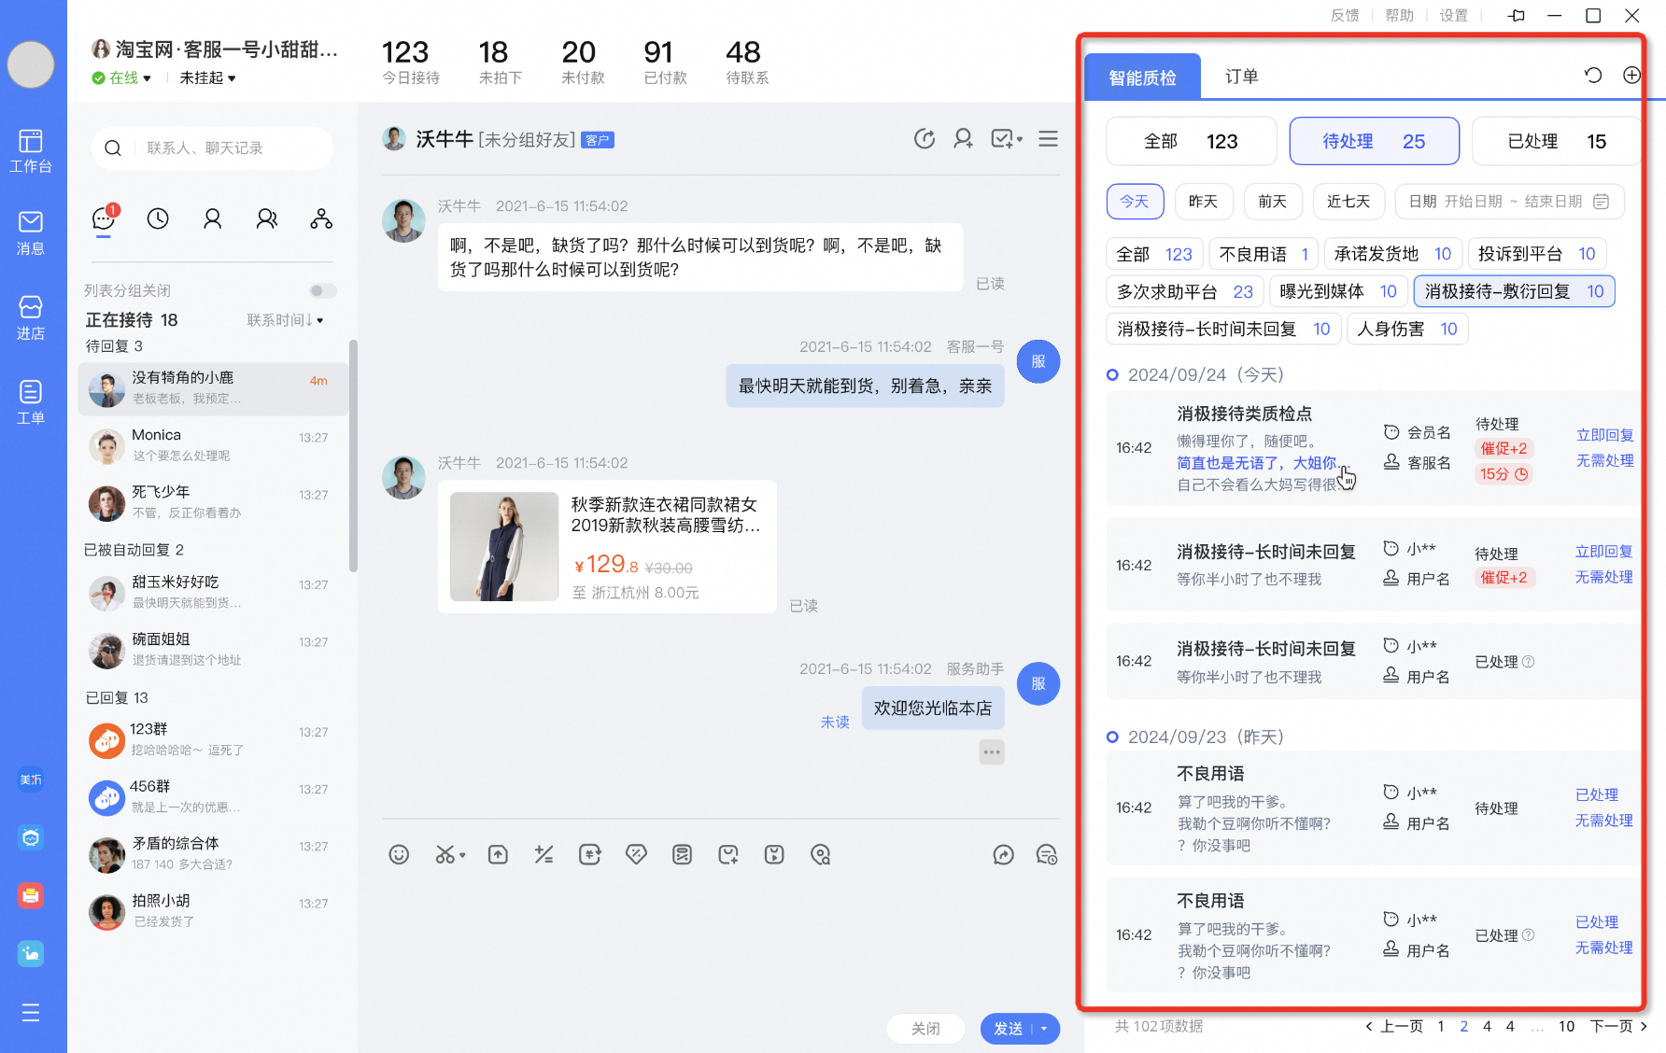1666x1053 pixels.
Task: Filter by 今天
Action: tap(1135, 202)
